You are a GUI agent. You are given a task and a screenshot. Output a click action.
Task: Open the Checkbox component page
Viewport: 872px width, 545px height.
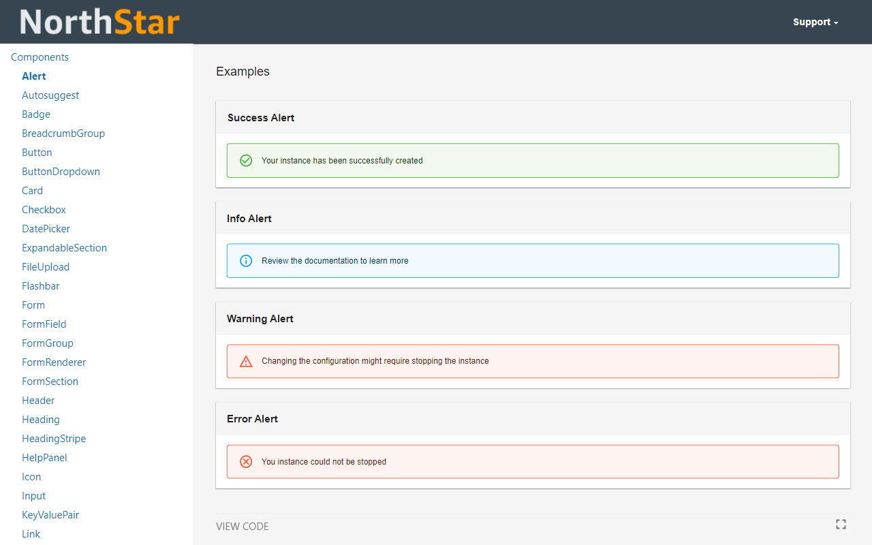pos(44,209)
